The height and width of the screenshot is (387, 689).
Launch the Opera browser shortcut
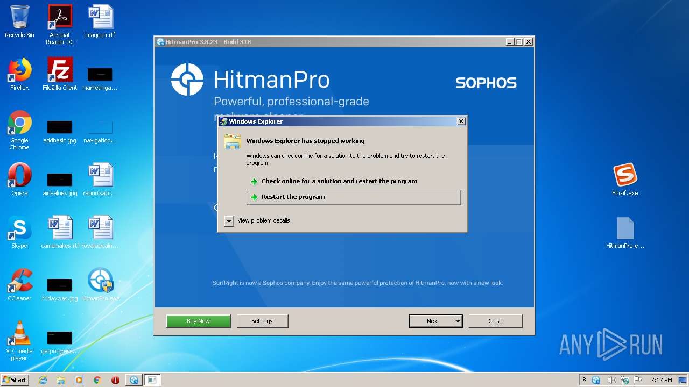pos(19,180)
